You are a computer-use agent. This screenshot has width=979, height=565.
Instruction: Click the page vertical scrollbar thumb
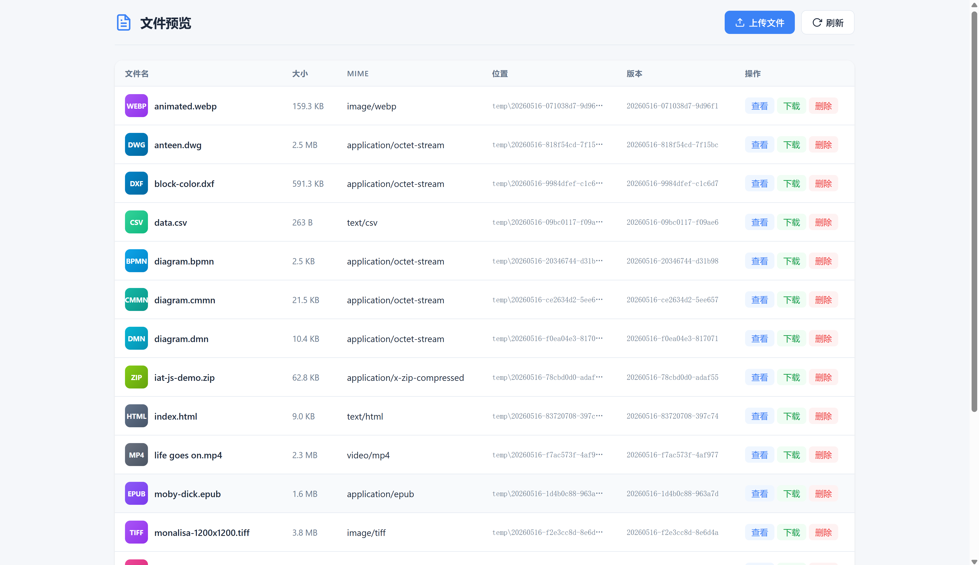pos(974,211)
